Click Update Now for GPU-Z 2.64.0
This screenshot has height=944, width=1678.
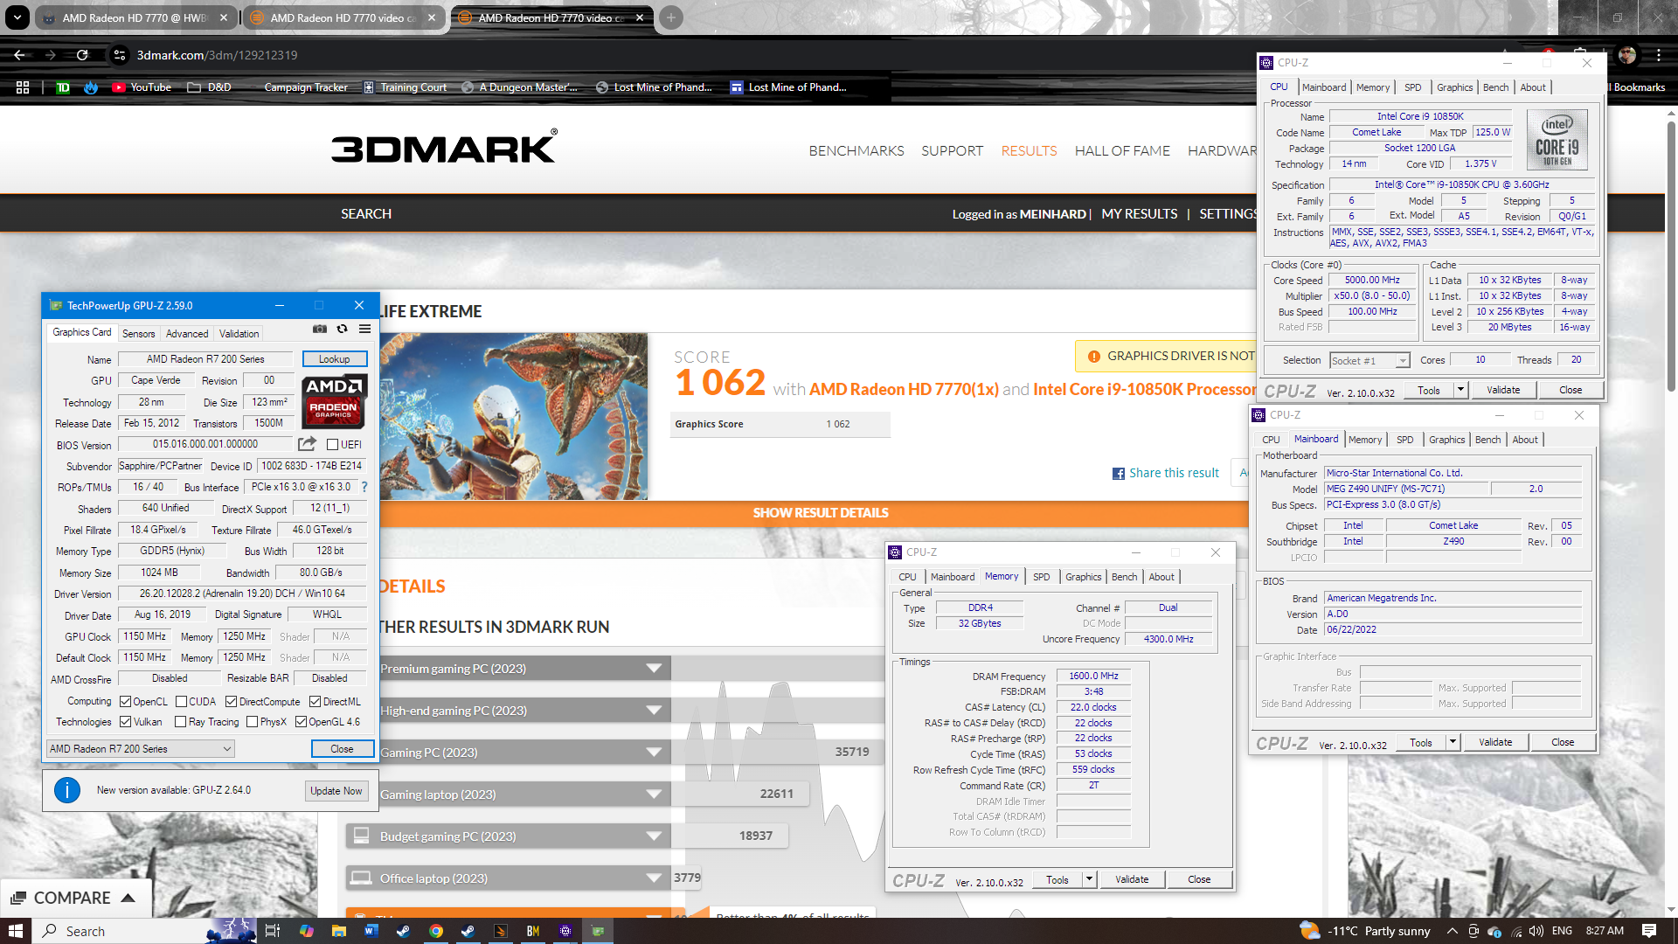pos(336,790)
